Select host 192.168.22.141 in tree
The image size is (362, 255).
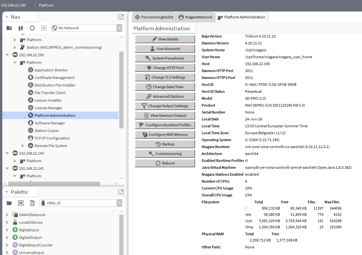coord(31,168)
